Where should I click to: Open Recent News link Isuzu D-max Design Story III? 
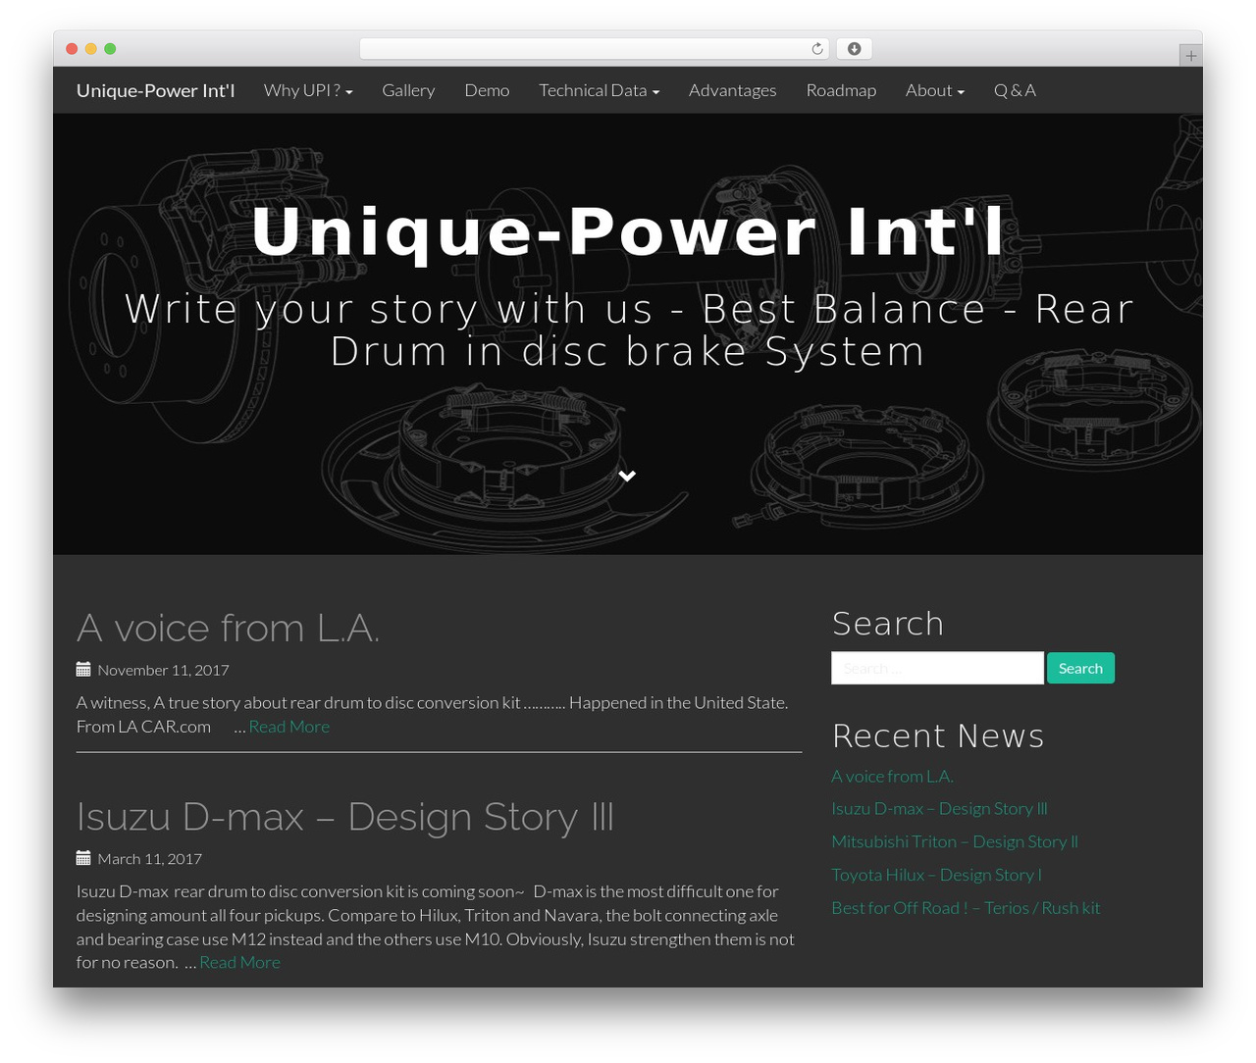coord(939,809)
